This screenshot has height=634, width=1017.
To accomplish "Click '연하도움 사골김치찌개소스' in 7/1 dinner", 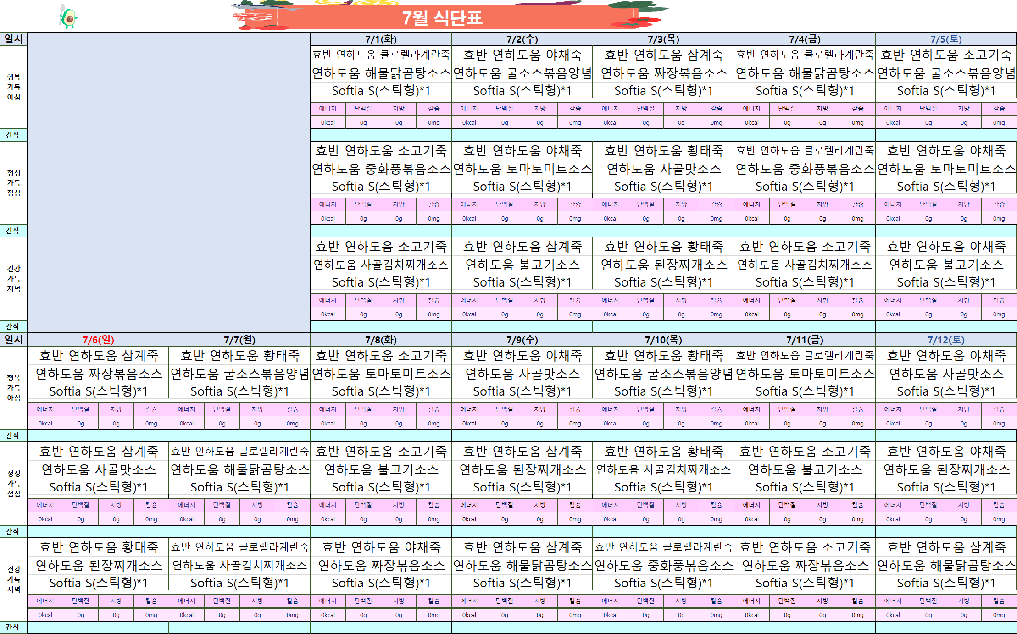I will point(381,265).
